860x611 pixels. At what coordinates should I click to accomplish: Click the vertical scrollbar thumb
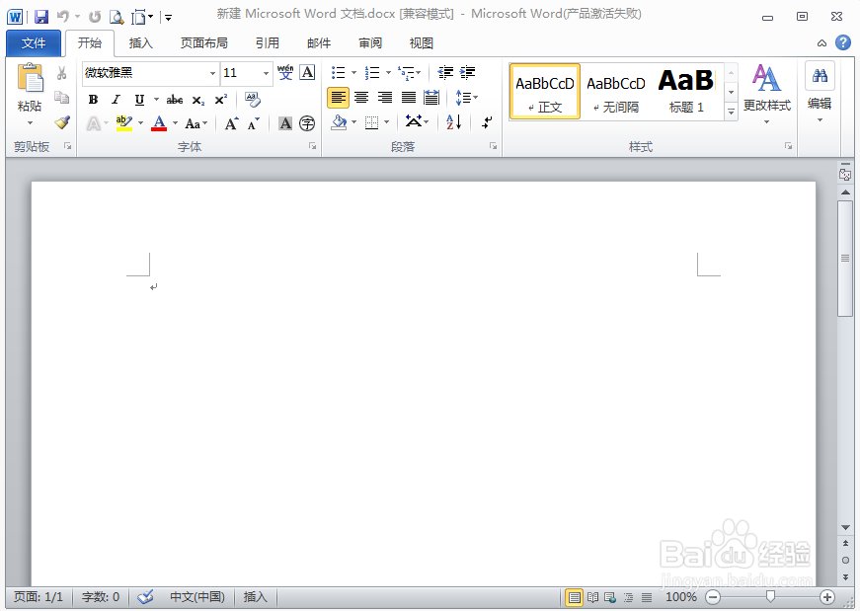tap(845, 259)
